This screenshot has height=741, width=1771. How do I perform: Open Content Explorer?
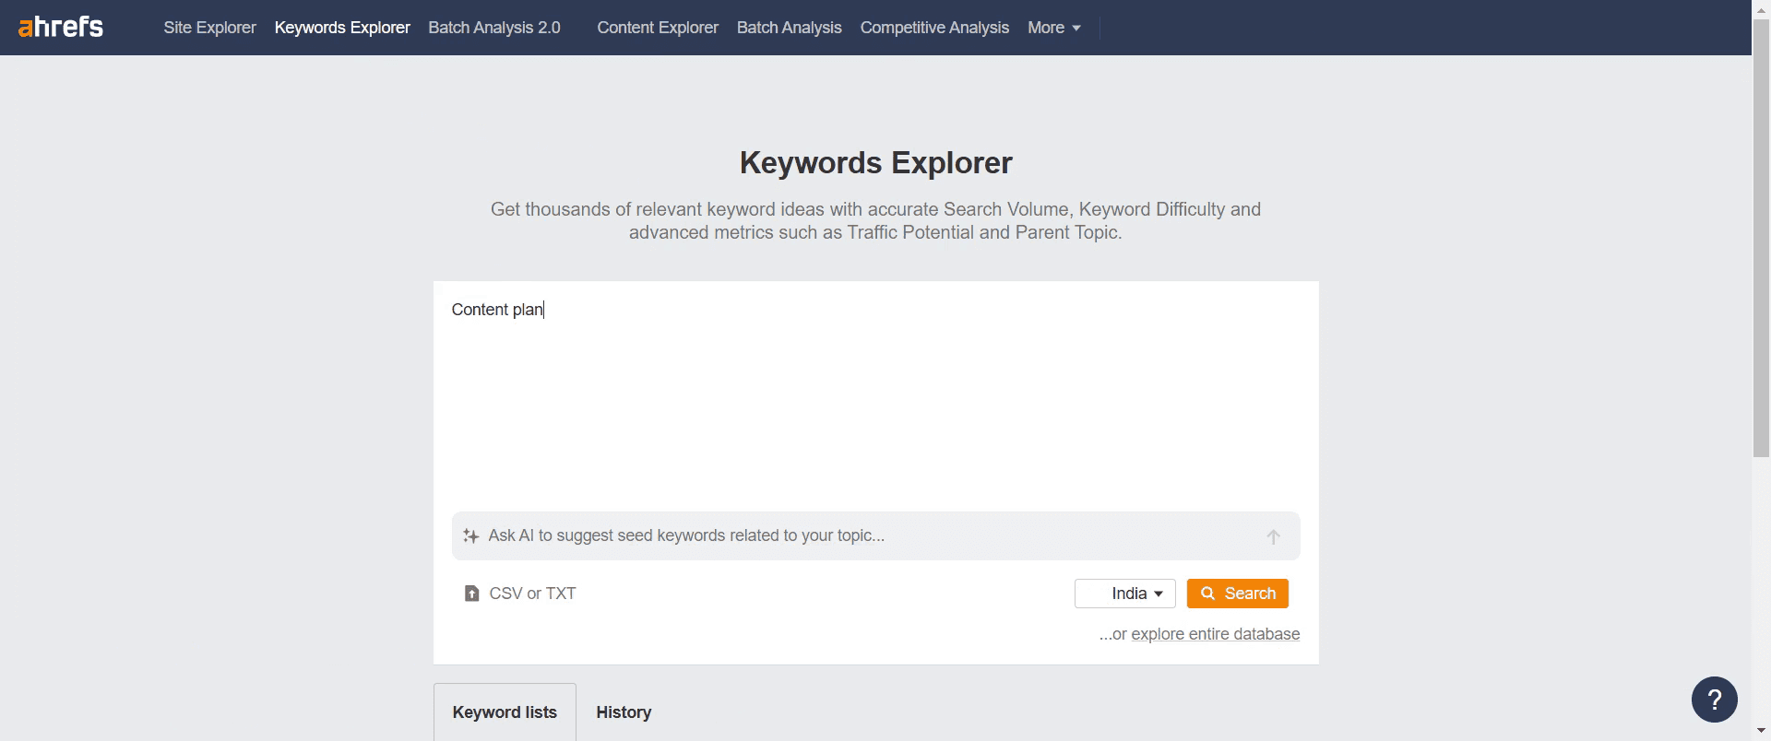658,28
